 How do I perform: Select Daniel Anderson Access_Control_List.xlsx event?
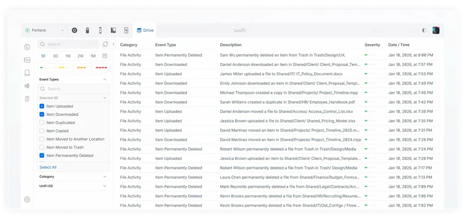287,112
